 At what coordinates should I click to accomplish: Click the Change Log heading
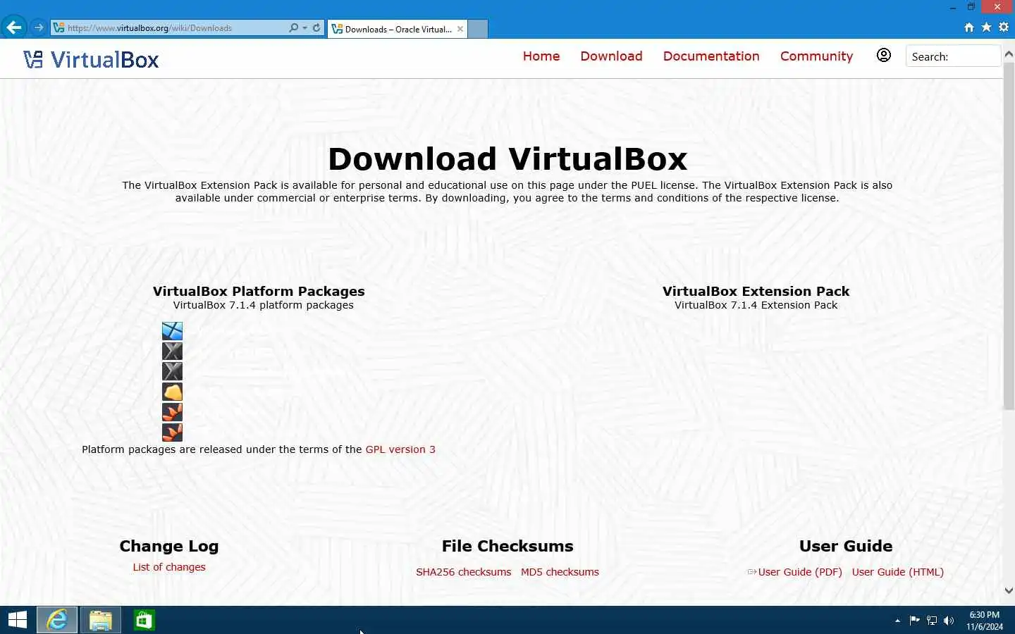169,546
